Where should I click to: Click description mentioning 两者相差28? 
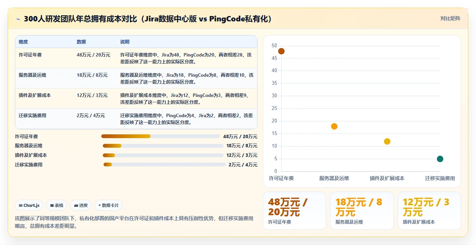click(x=186, y=58)
